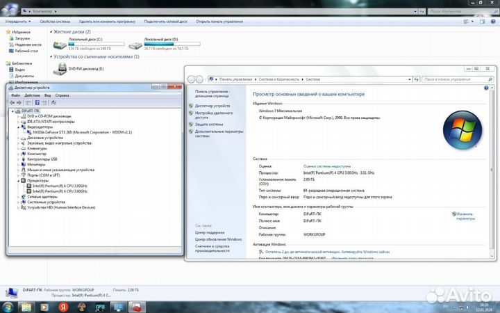Click the Мониторы category icon
Screen dimensions: 500x313
point(24,164)
